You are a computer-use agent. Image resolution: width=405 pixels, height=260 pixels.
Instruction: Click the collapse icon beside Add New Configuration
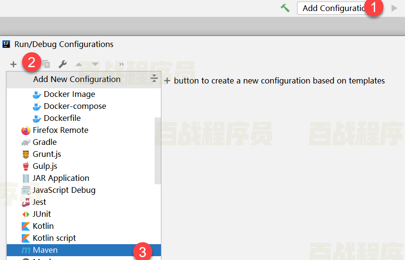coord(154,78)
